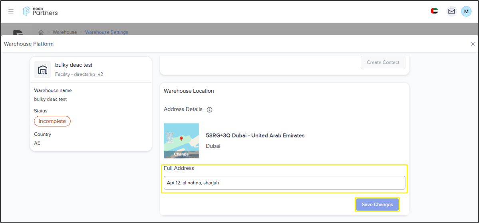The height and width of the screenshot is (223, 479).
Task: Click the 58RG+3Q Dubai address text
Action: pos(255,135)
